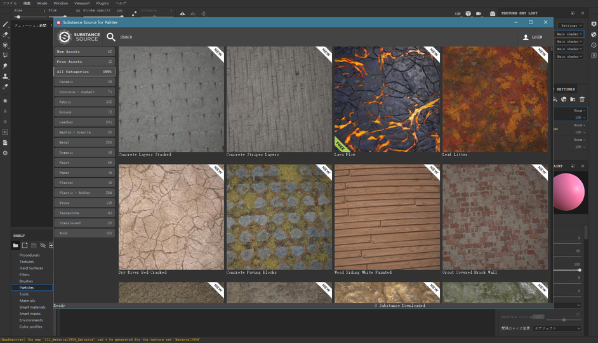
Task: Select the Smudge tool in Painter toolbar
Action: (5, 65)
